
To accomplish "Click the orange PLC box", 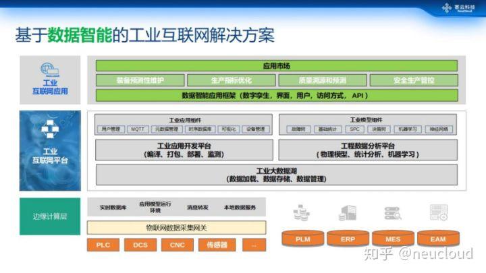I will (103, 245).
